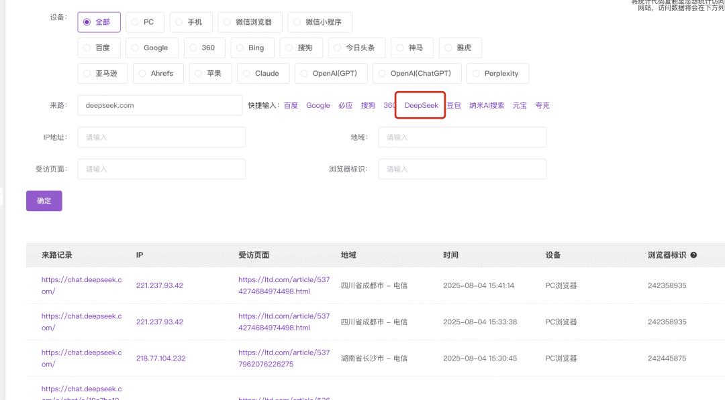Click the 地域 input field
Viewport: 725px width, 400px height.
click(462, 137)
